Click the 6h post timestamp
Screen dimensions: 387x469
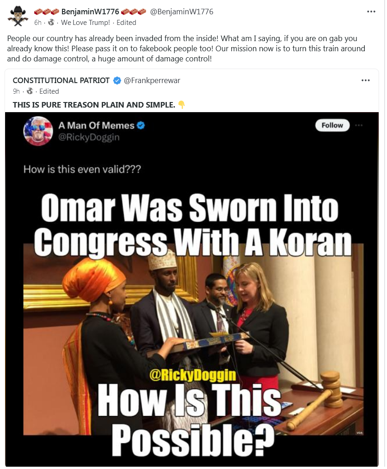point(38,23)
